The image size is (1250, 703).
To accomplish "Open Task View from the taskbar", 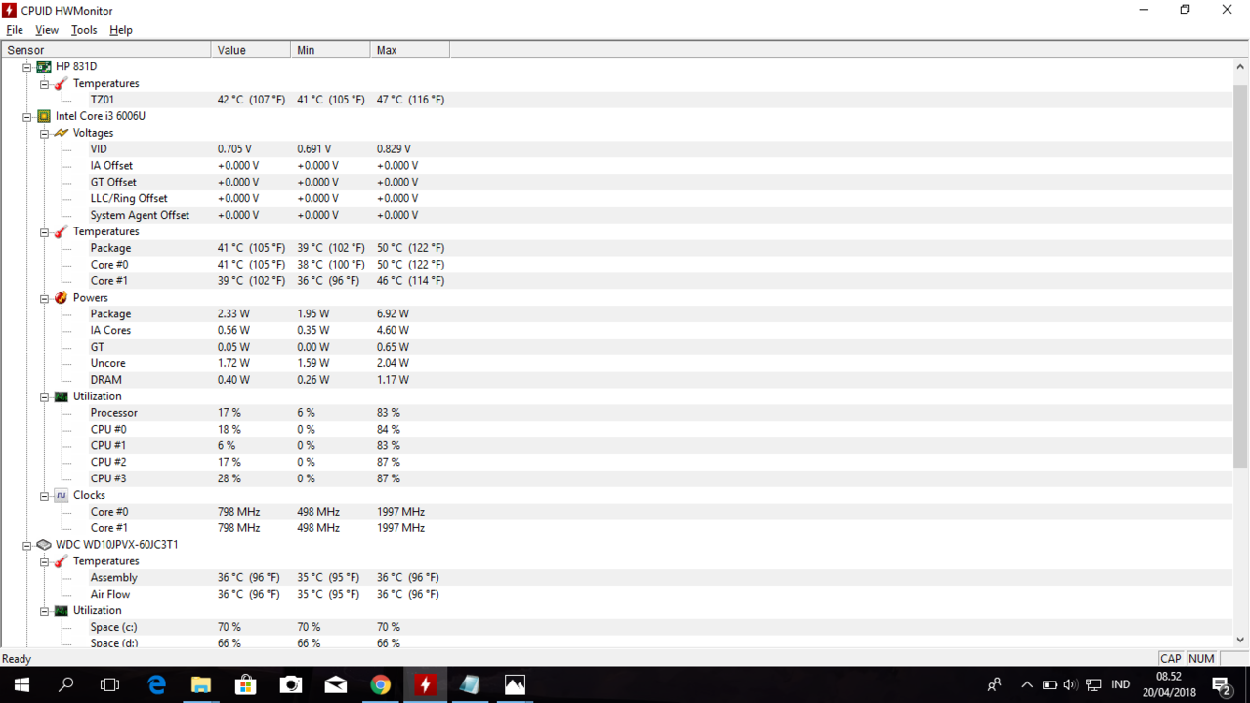I will 110,685.
